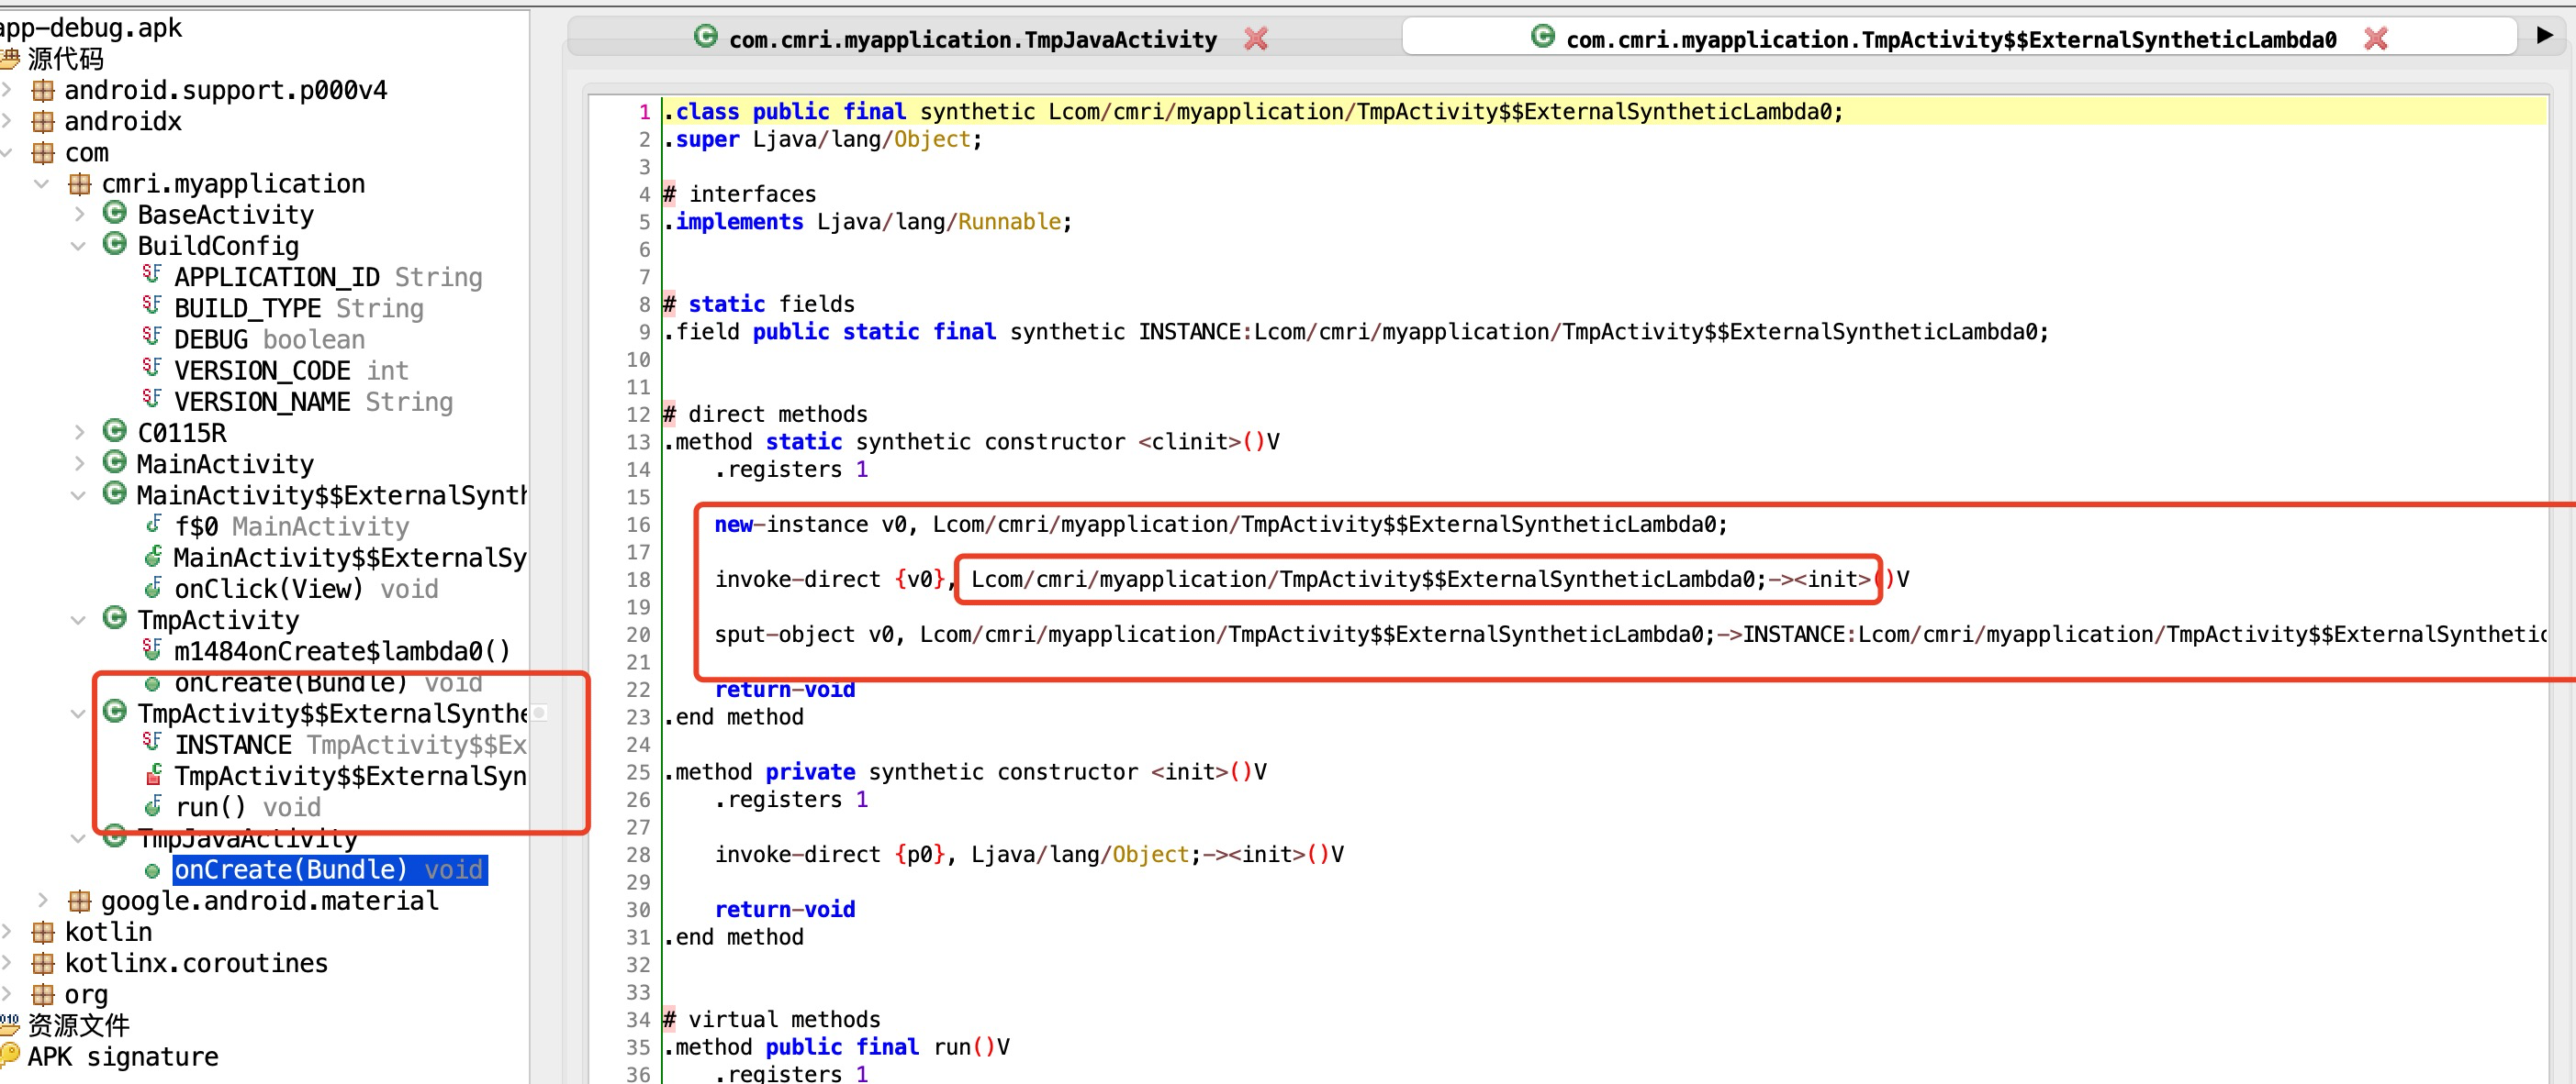Click the MainActivity class icon

click(115, 461)
